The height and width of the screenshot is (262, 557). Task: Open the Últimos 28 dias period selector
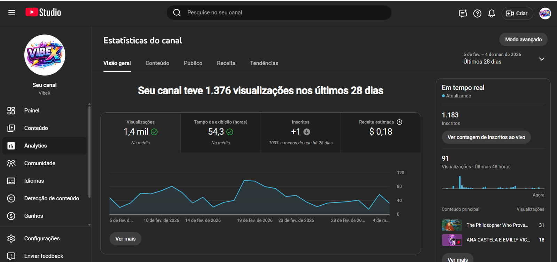coord(504,58)
